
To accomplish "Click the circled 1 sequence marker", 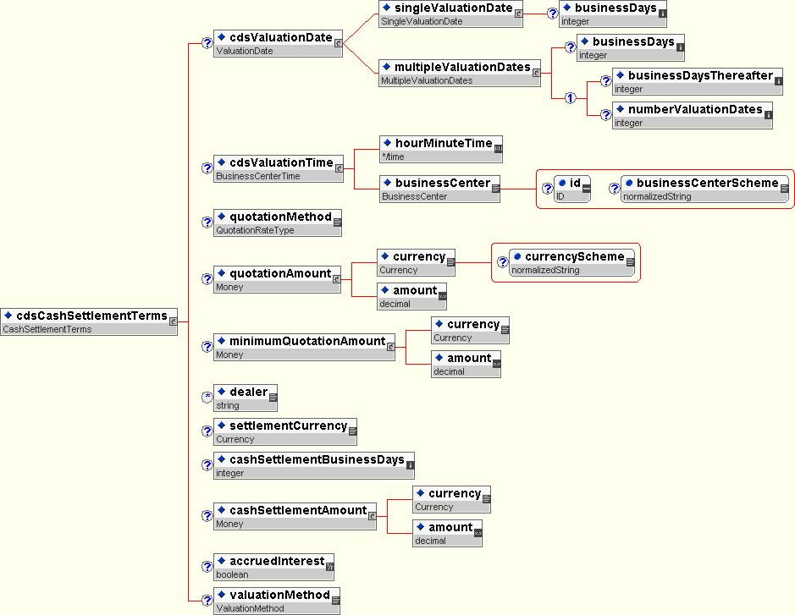I will [x=570, y=98].
